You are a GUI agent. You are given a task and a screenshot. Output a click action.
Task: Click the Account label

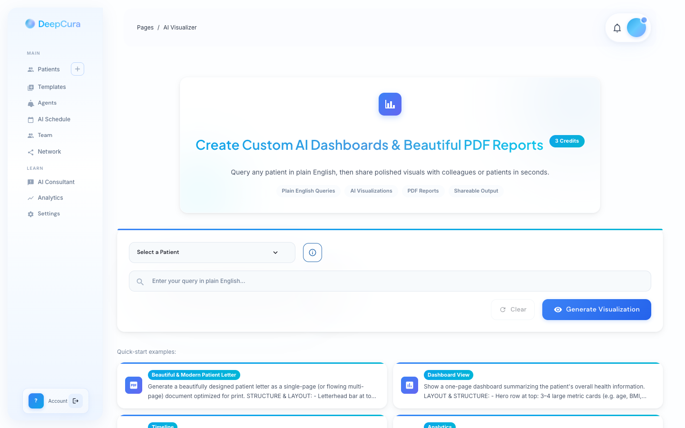(58, 401)
